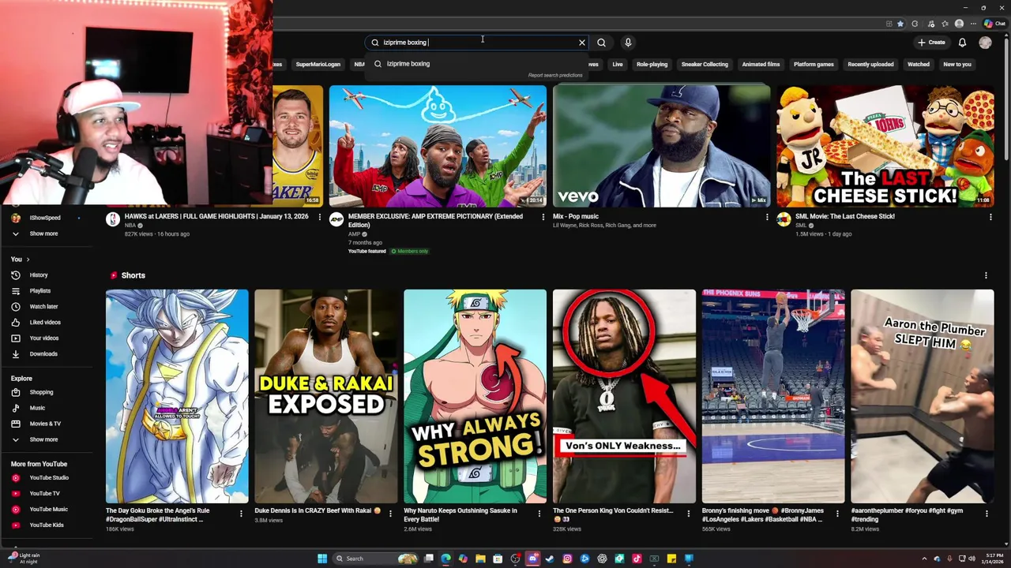Open the IShowSpeed subscription channel
The image size is (1011, 568).
tap(46, 218)
